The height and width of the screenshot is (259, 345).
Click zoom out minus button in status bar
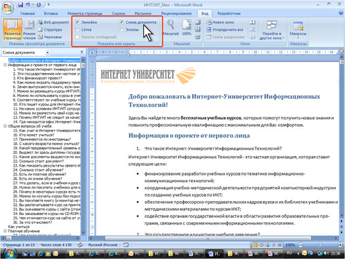click(x=300, y=245)
